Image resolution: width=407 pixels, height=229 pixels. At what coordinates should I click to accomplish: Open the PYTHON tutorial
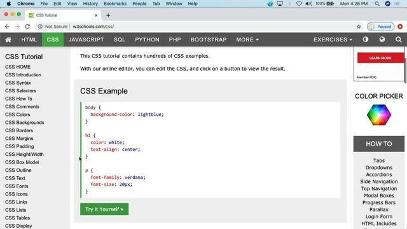(x=147, y=39)
